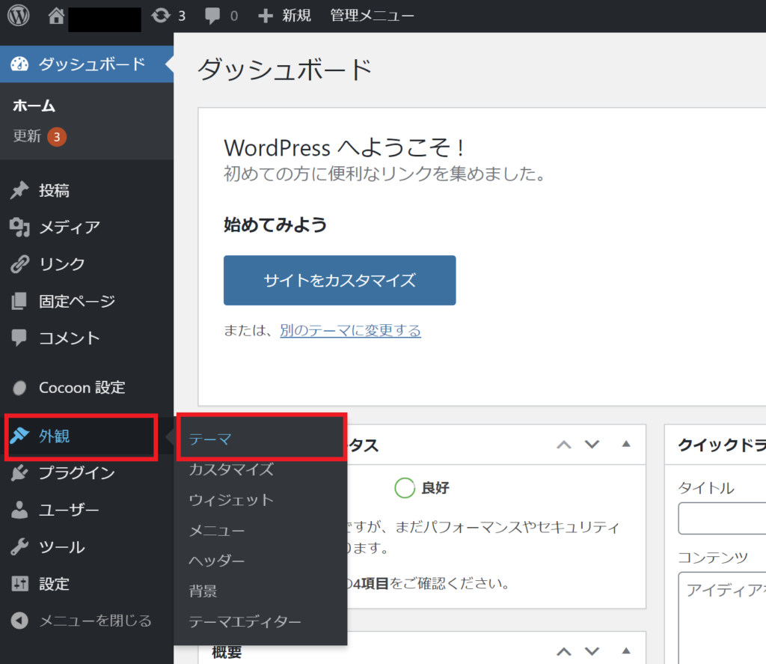Click the Cocoon 設定 circle icon
The image size is (766, 664).
click(19, 388)
